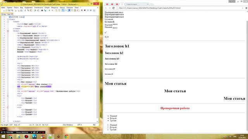Viewport: 248px width, 139px height.
Task: Click the Notepad++ taskbar icon
Action: [50, 136]
